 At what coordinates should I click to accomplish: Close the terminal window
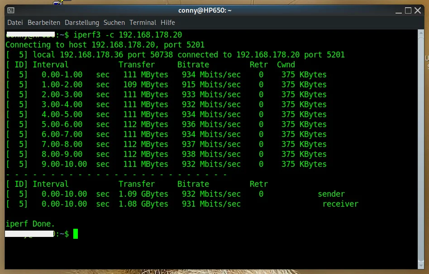(x=418, y=11)
